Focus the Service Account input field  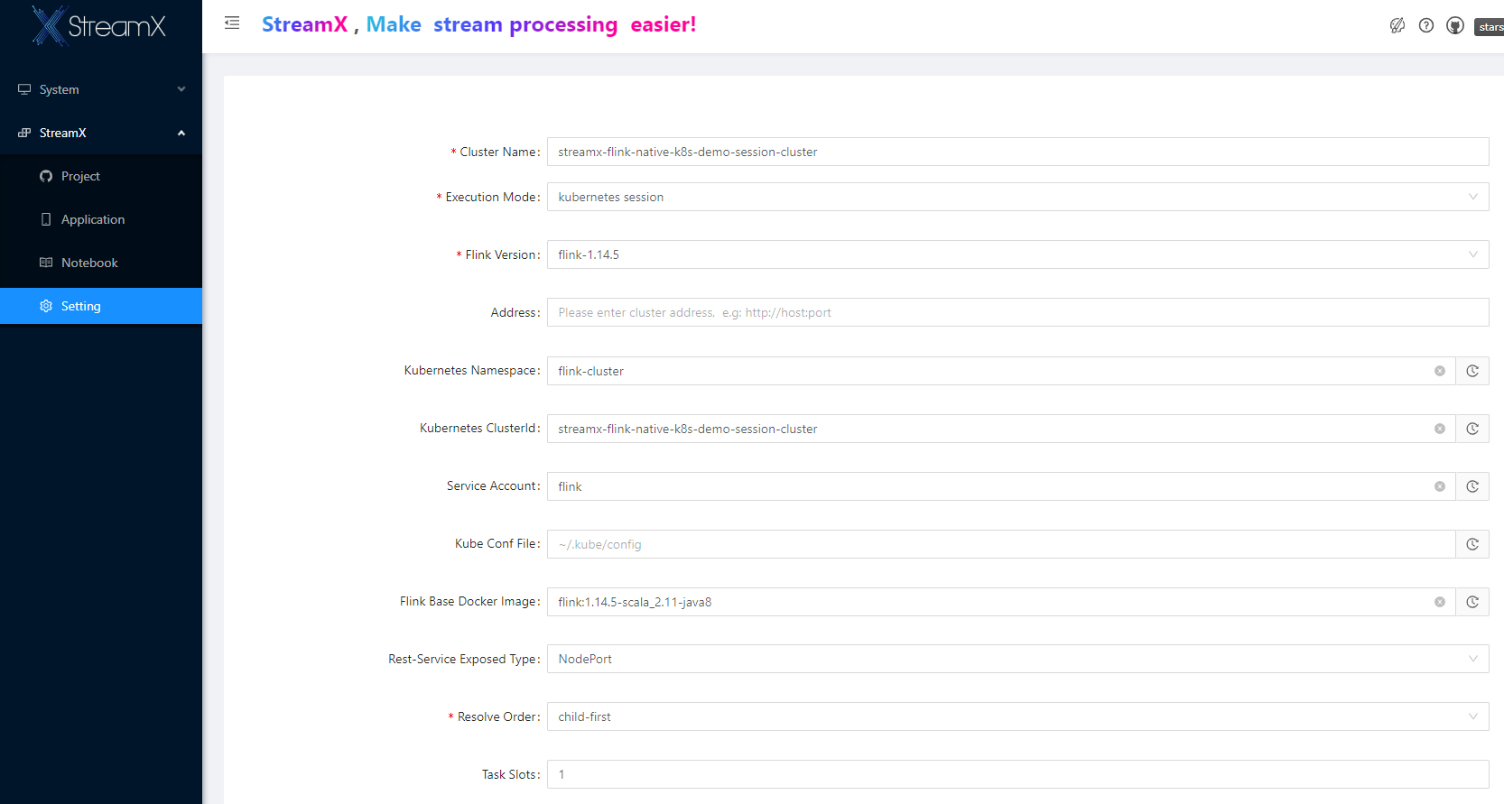tap(1001, 486)
